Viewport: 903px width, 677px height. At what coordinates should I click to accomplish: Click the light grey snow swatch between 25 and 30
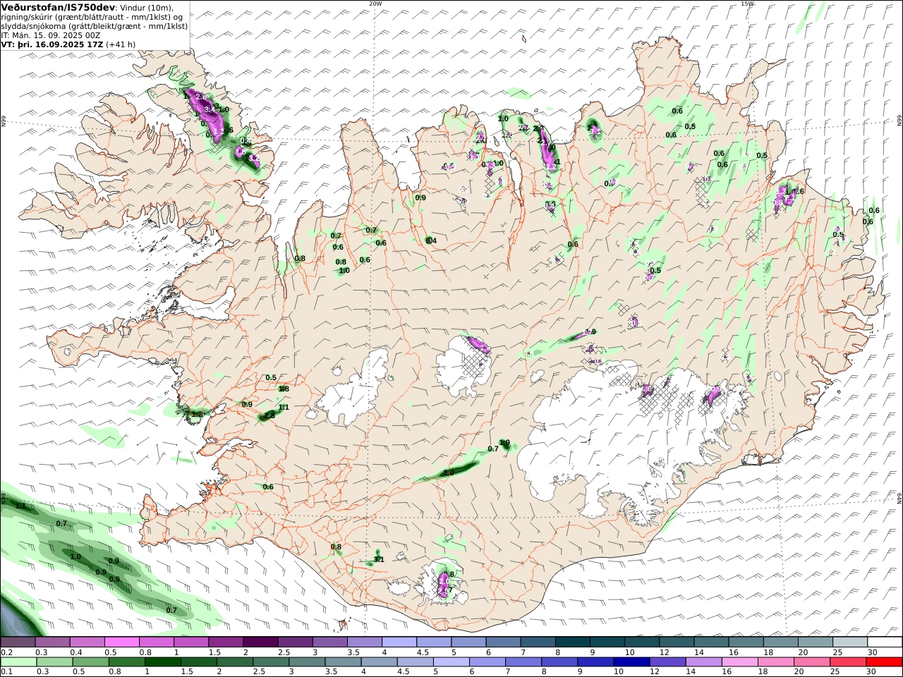pyautogui.click(x=851, y=642)
